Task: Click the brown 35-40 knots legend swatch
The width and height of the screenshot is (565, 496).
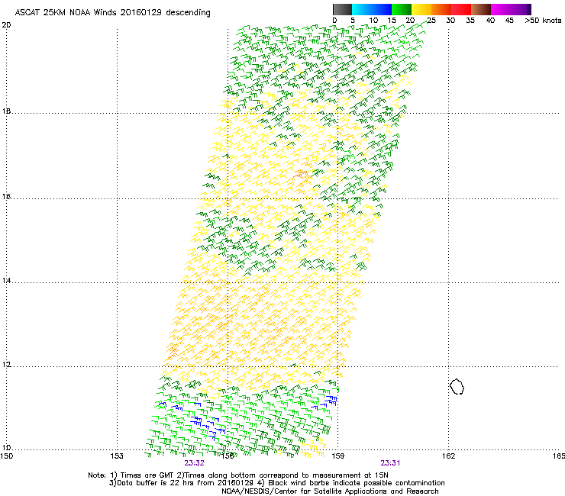Action: click(481, 9)
